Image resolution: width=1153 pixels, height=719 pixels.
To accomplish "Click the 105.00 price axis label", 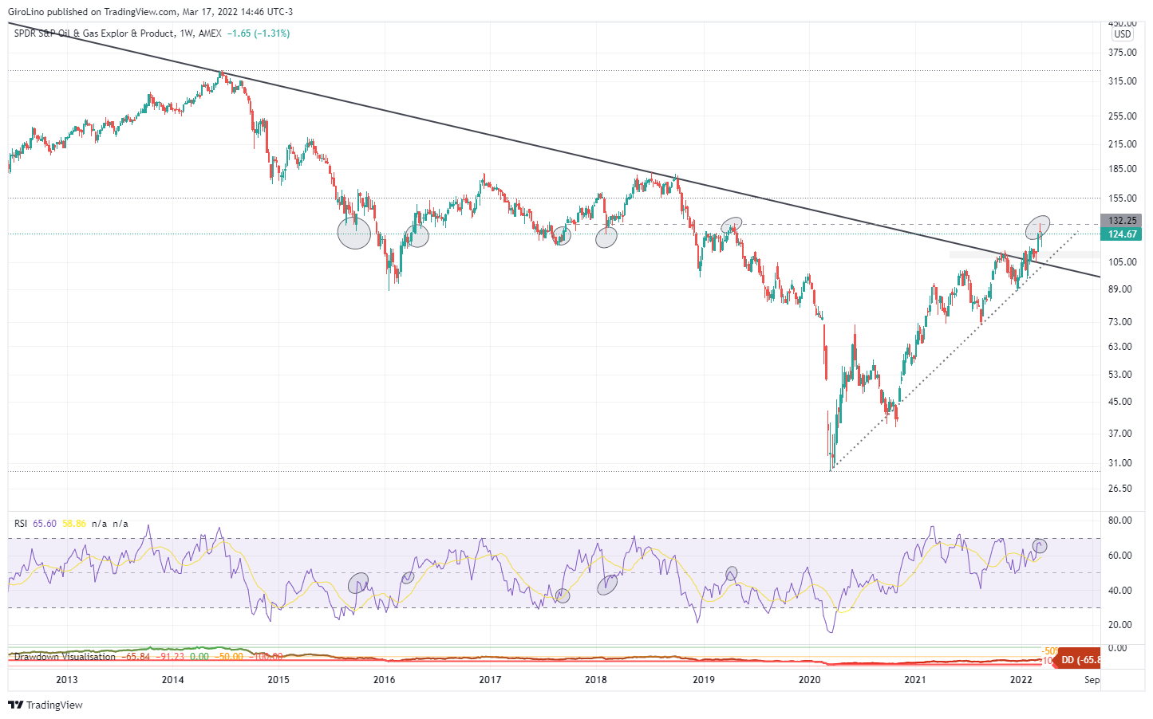I will click(1123, 262).
